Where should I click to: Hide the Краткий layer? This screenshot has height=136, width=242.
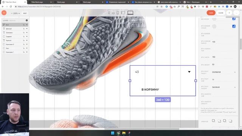(27, 40)
